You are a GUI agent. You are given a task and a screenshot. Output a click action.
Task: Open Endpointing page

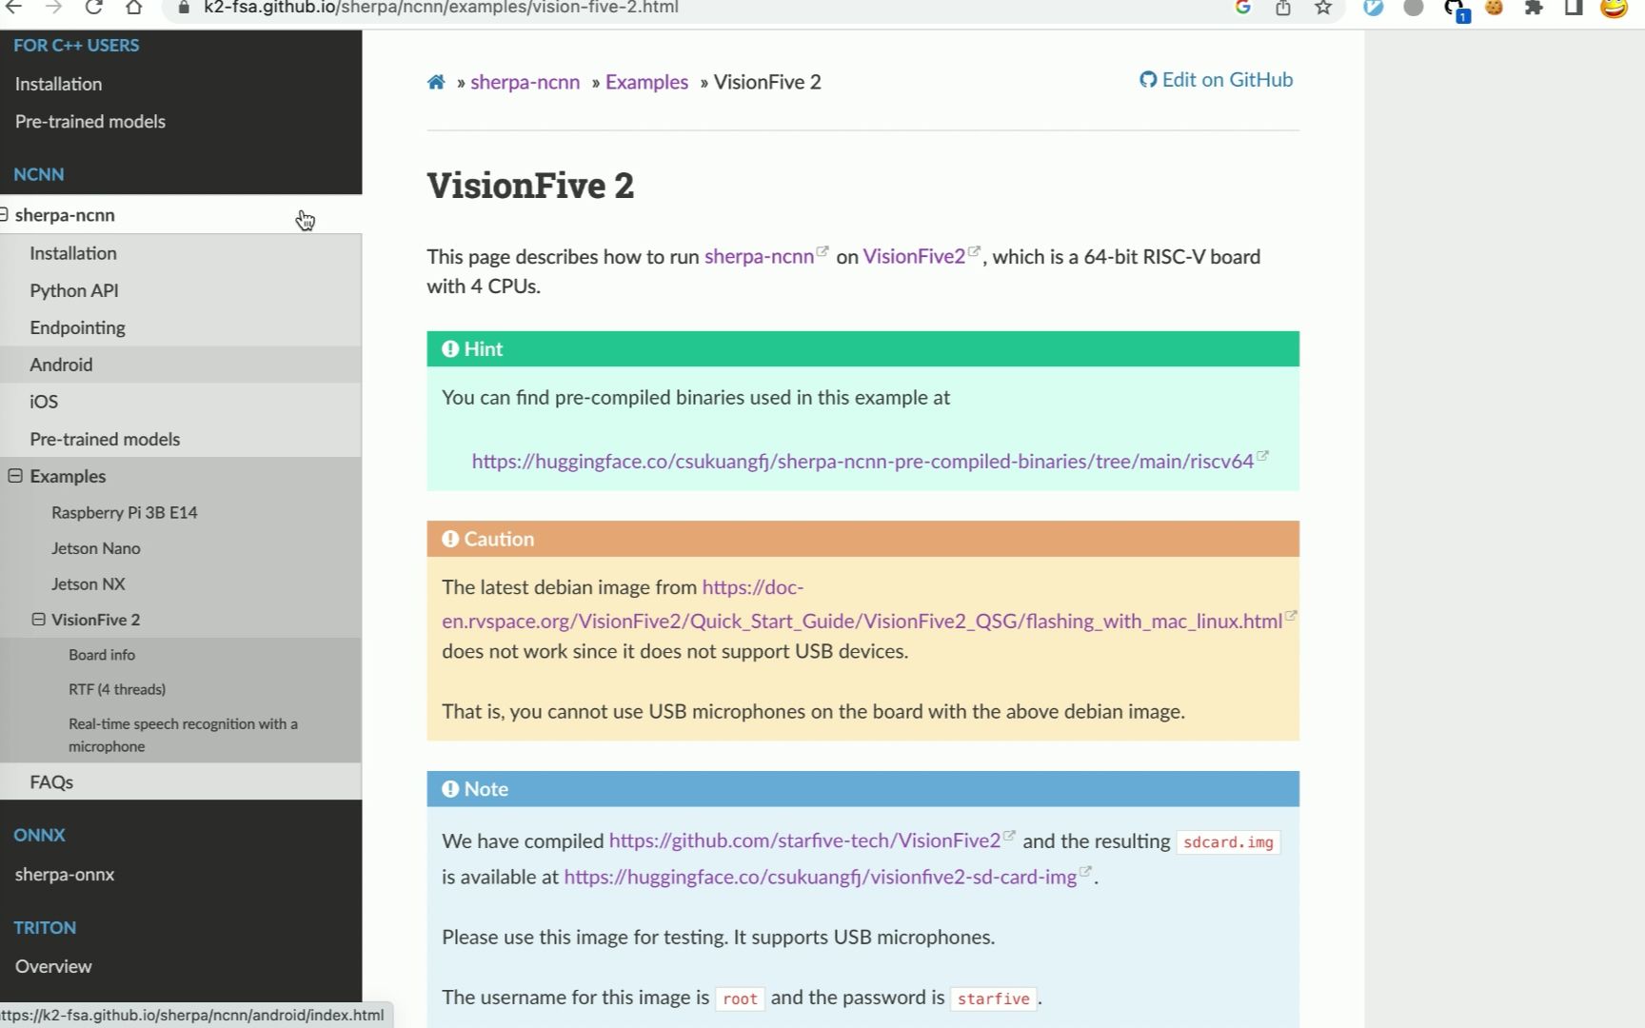77,327
